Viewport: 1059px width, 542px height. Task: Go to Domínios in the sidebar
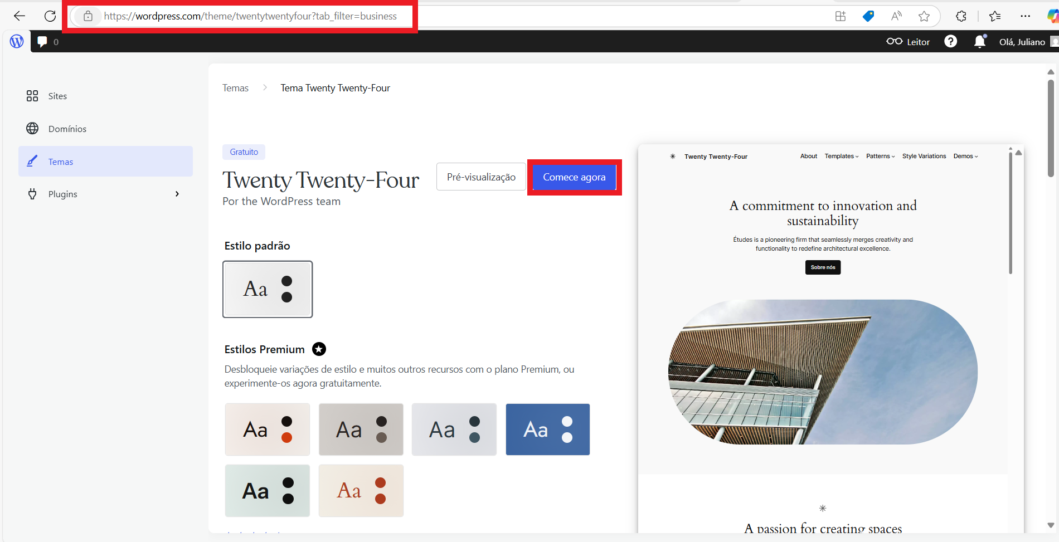[x=67, y=129]
